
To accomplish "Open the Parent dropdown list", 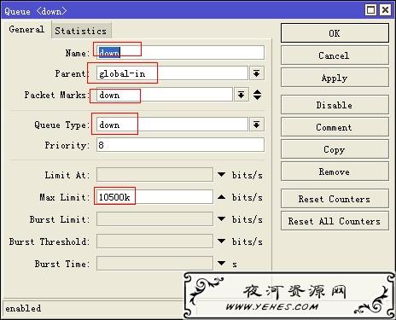I will (257, 73).
